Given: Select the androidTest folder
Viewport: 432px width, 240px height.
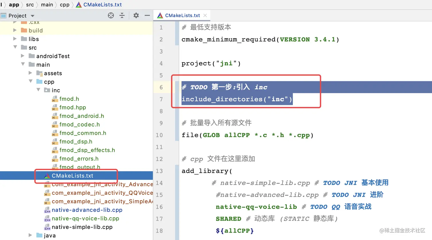Looking at the screenshot, I should point(53,56).
